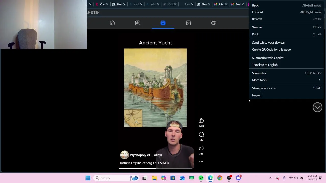This screenshot has height=183, width=326.
Task: Choose Back in the context menu
Action: [x=286, y=5]
